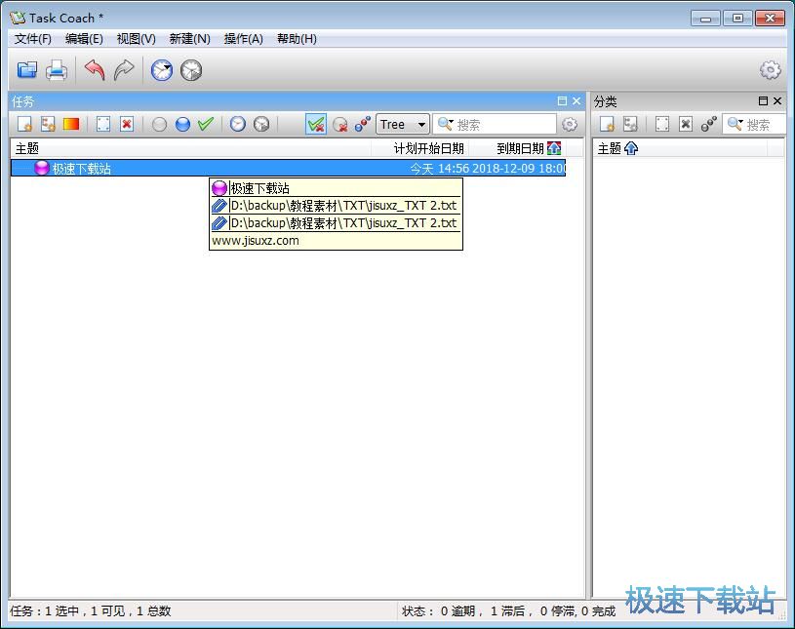Toggle hide inactive tasks filter
Screen dimensions: 795x629
[x=339, y=124]
